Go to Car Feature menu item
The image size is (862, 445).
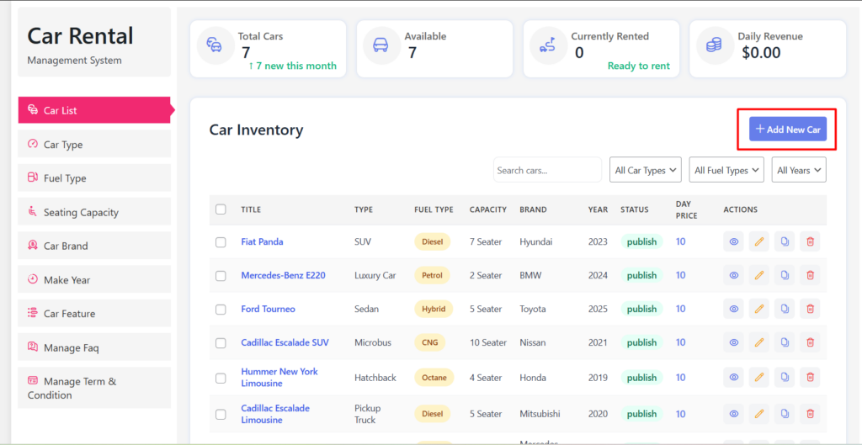tap(94, 313)
